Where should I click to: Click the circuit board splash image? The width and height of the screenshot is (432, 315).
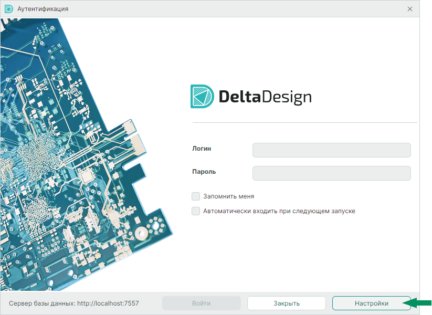79,157
